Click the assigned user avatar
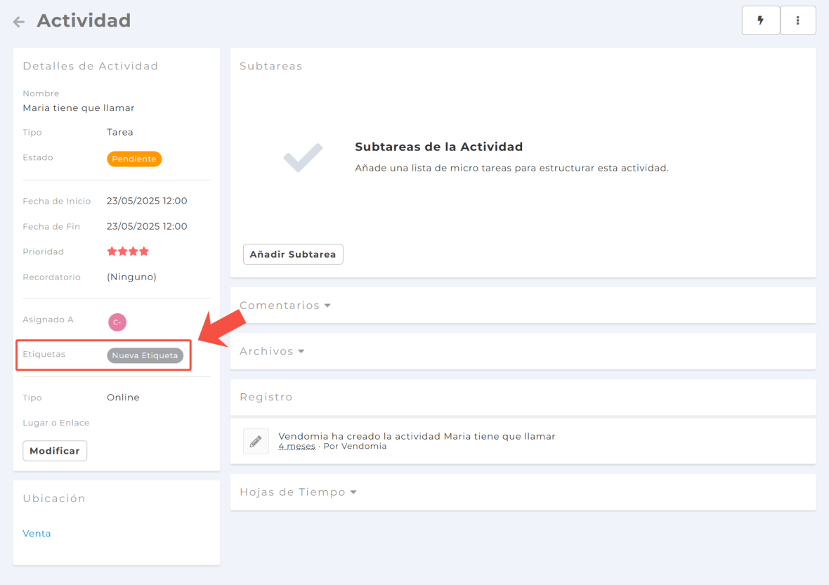 [x=117, y=322]
